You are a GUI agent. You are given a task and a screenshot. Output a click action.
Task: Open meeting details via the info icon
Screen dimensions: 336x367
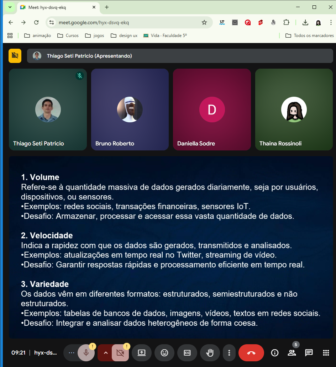tap(274, 353)
